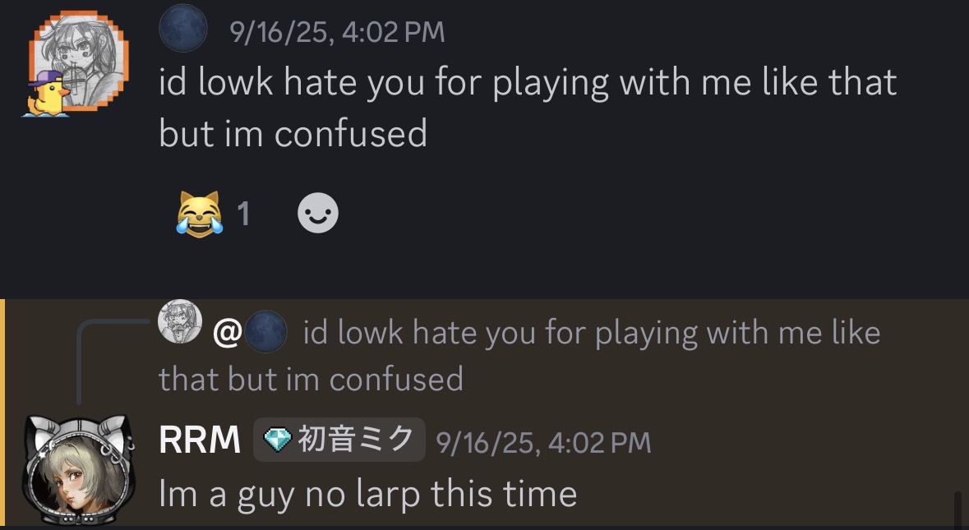Click the top message's 9/16/25, 4:02 PM timestamp
Screen dimensions: 969x530
click(x=337, y=31)
